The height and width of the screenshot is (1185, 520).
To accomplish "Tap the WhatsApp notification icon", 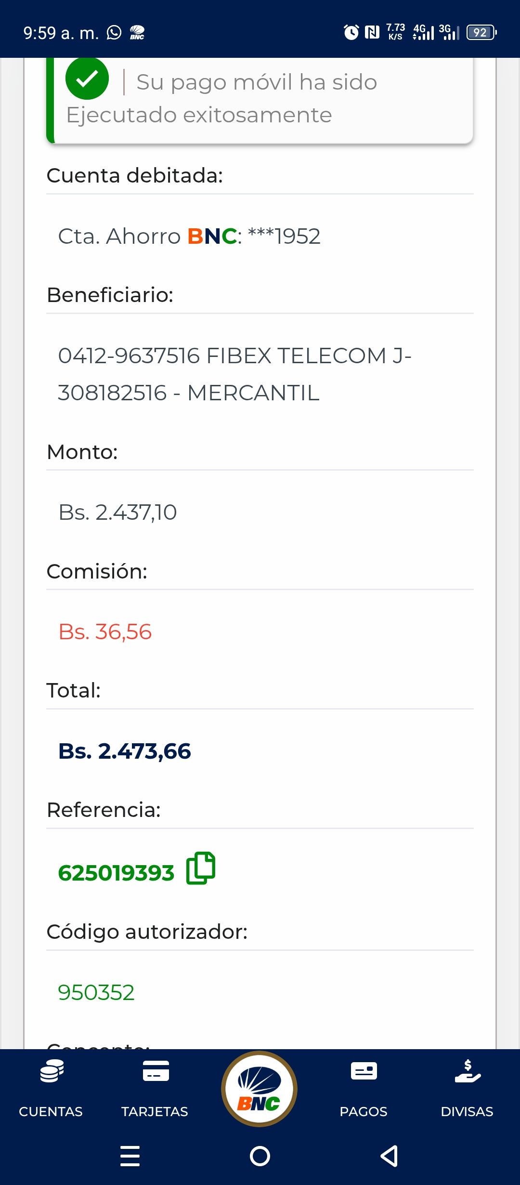I will (114, 33).
